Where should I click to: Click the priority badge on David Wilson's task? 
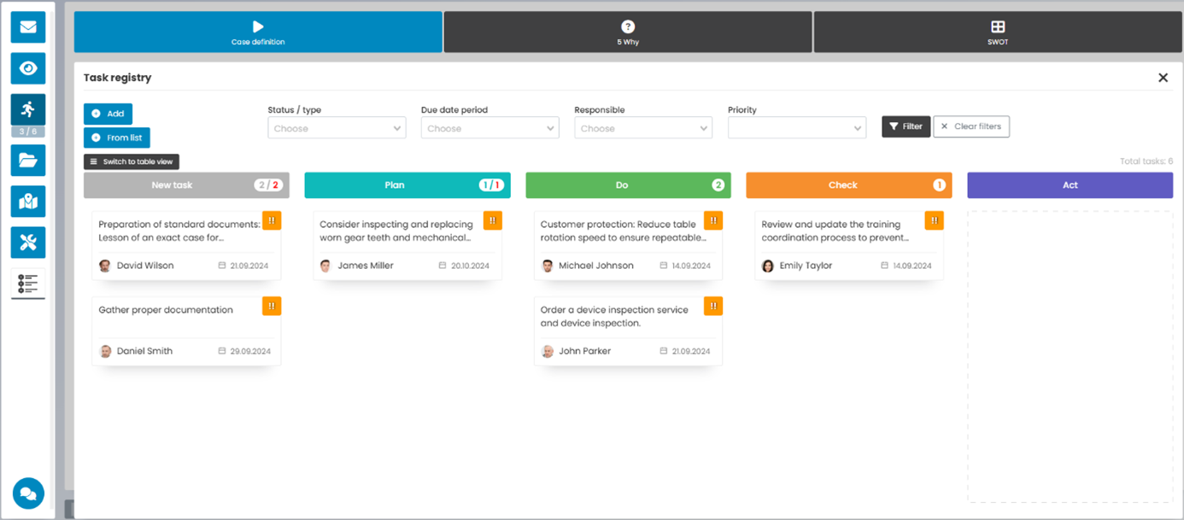pos(272,220)
